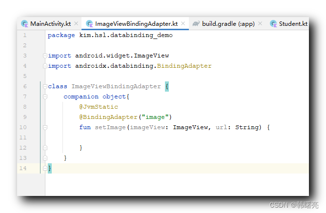Viewport: 326px width, 213px height.
Task: Click BindingAdapter in the import on line 4
Action: click(x=184, y=66)
